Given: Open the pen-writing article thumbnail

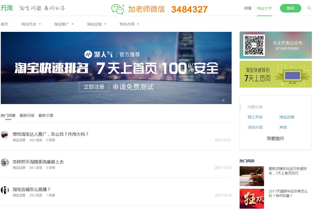Looking at the screenshot, I should [252, 176].
